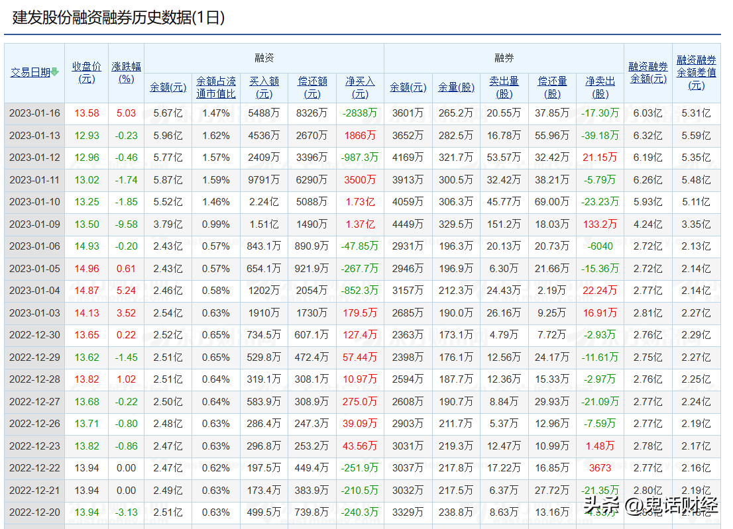Click sell volume 151.2万
The image size is (733, 529).
point(504,224)
